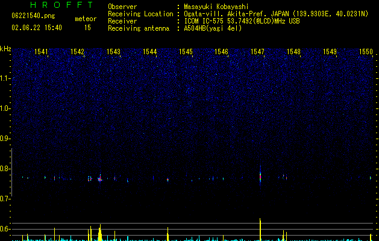Click the 0.7 kHz axis label
Image resolution: width=379 pixels, height=241 pixels.
pyautogui.click(x=5, y=199)
